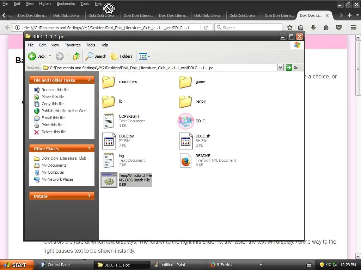The image size is (361, 270).
Task: Click Delete this file task
Action: [54, 132]
